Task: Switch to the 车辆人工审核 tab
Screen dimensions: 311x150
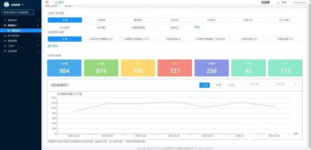Action: (51, 6)
